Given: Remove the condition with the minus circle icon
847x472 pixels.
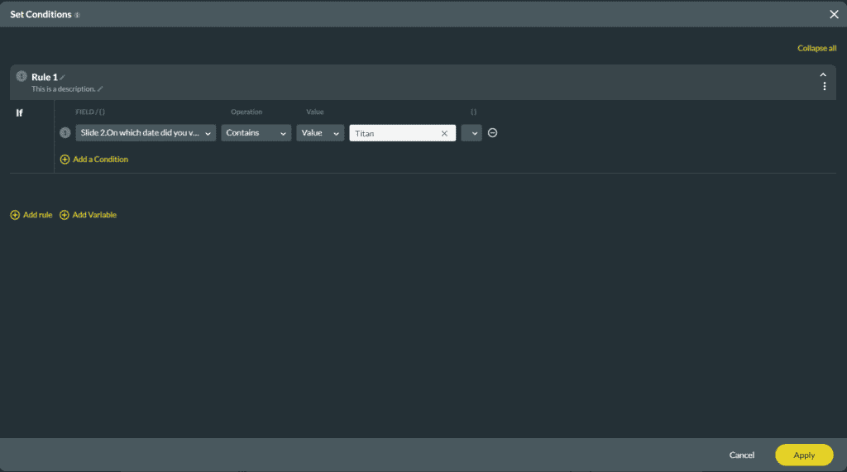Looking at the screenshot, I should (x=492, y=133).
